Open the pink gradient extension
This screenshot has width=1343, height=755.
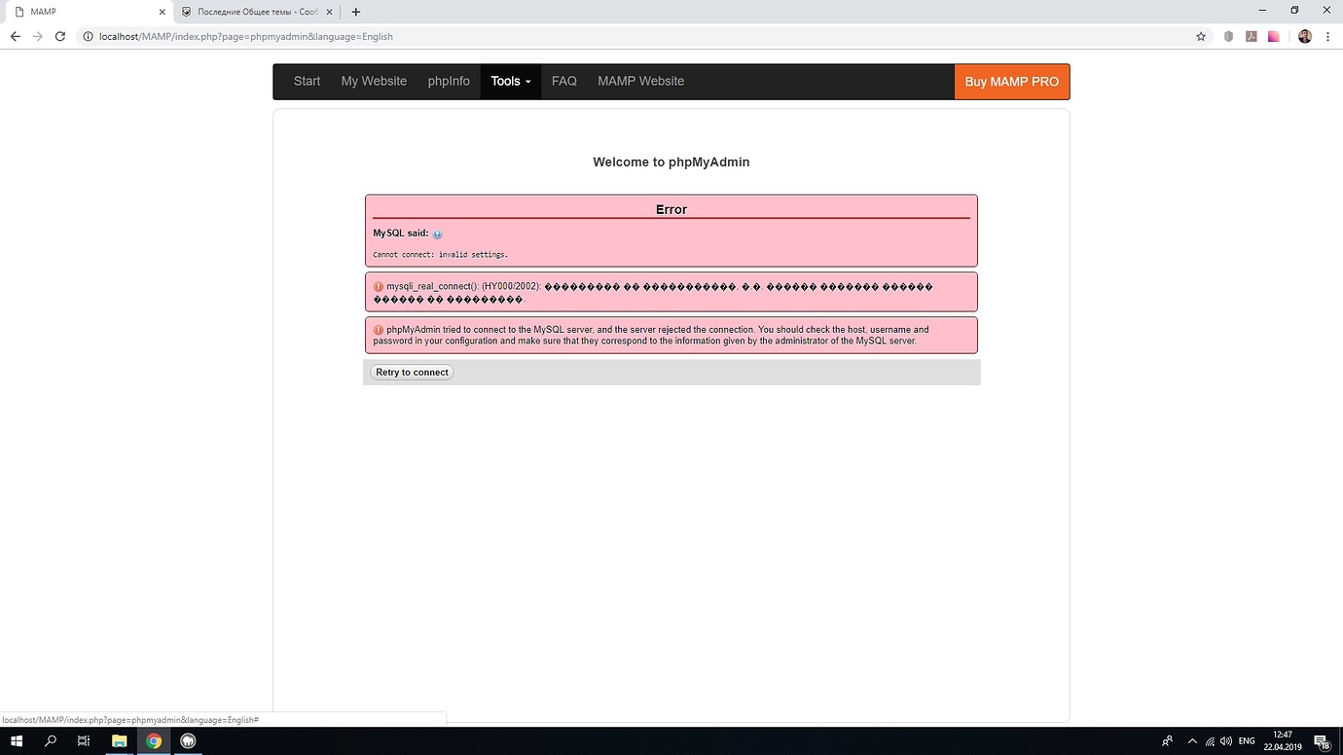[1273, 36]
